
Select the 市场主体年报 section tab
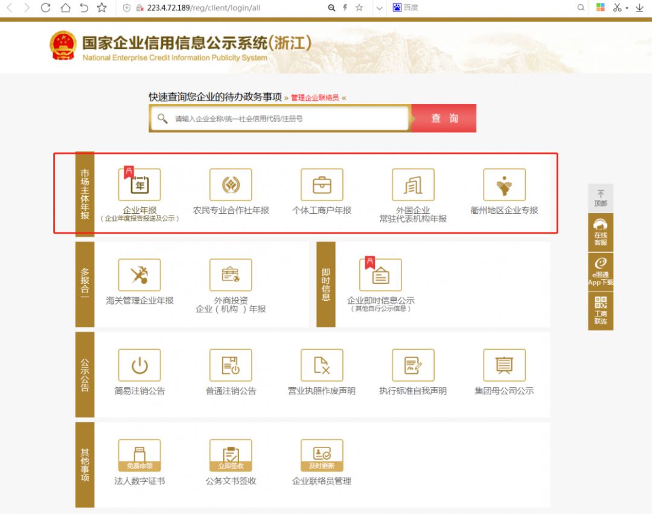coord(85,193)
